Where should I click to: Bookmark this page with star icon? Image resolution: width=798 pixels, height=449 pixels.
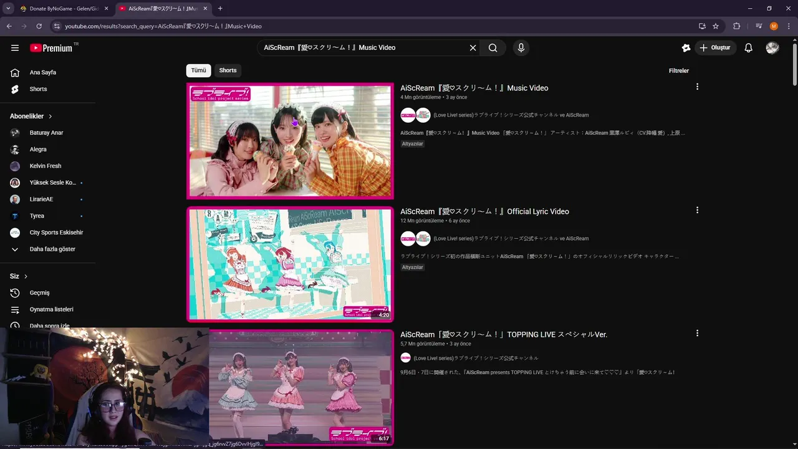tap(716, 26)
